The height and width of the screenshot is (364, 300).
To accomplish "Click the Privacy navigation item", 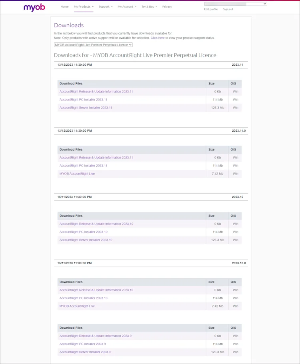I will tap(167, 6).
